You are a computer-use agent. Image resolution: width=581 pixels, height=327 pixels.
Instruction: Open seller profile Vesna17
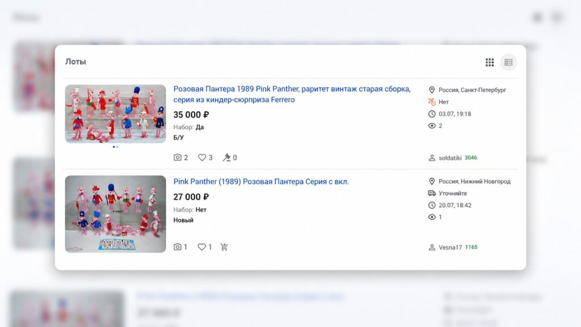click(450, 248)
